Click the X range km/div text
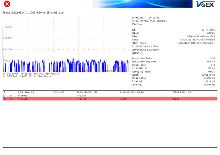Viewport: 220px width, 155px height. [x=31, y=74]
